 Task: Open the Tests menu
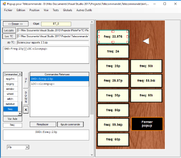tap(56, 10)
